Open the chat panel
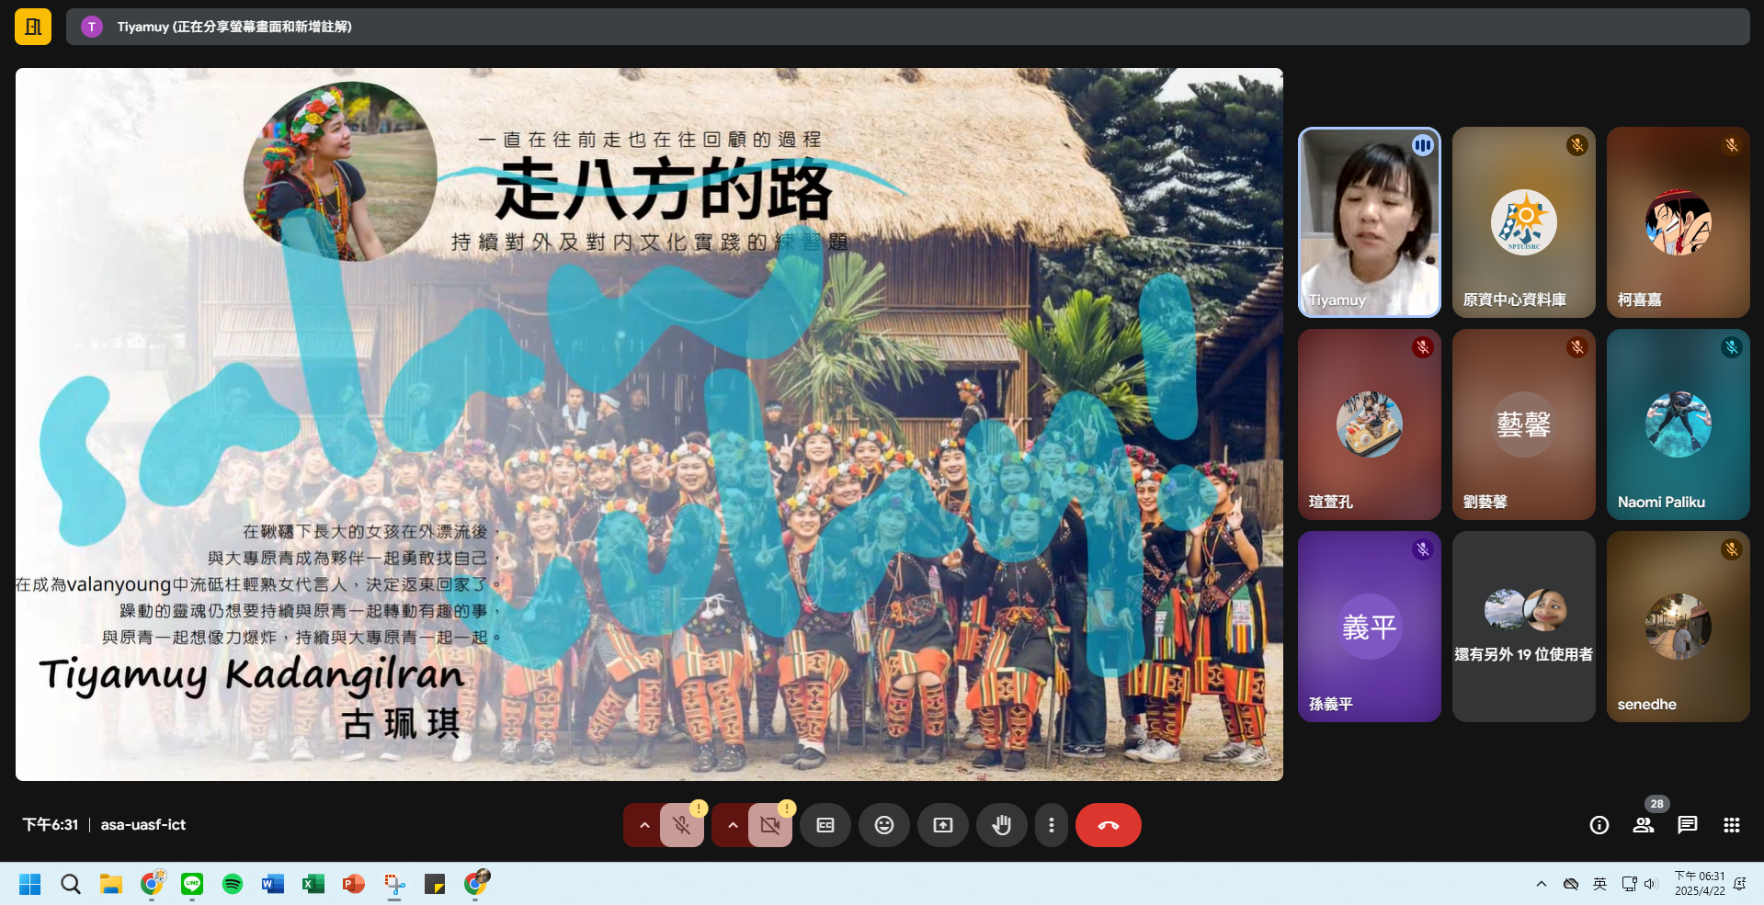 (1688, 825)
